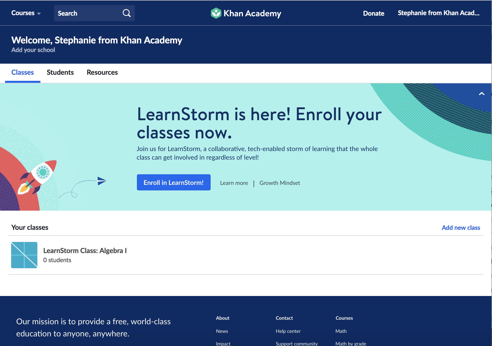Click the Welcome, Stephanie heading
This screenshot has height=346, width=492.
97,40
